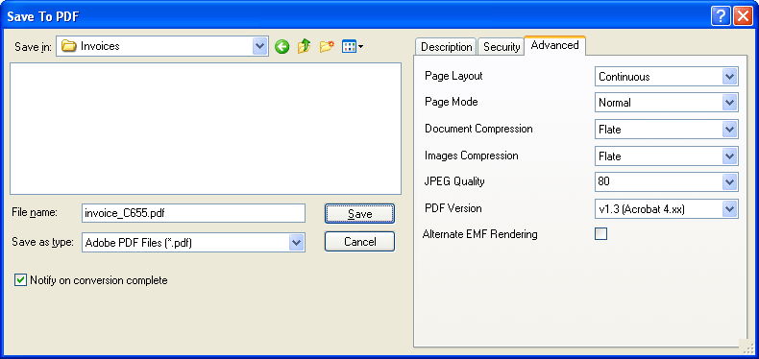This screenshot has height=359, width=759.
Task: Click the Alternate EMF Rendering label
Action: click(480, 234)
